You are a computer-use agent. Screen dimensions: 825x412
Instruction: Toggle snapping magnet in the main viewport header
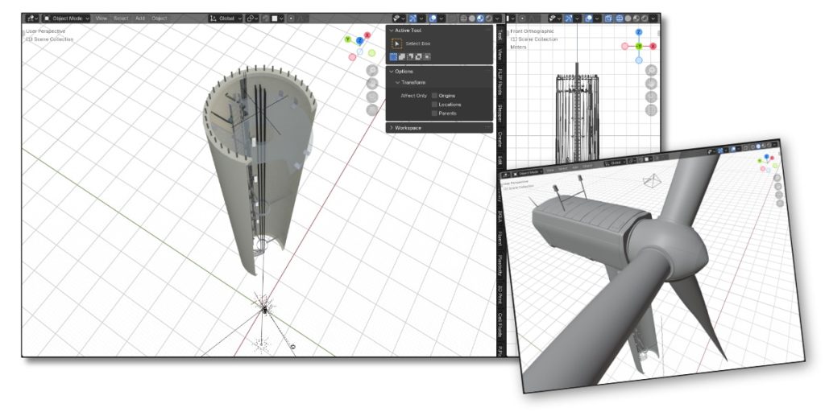click(266, 19)
